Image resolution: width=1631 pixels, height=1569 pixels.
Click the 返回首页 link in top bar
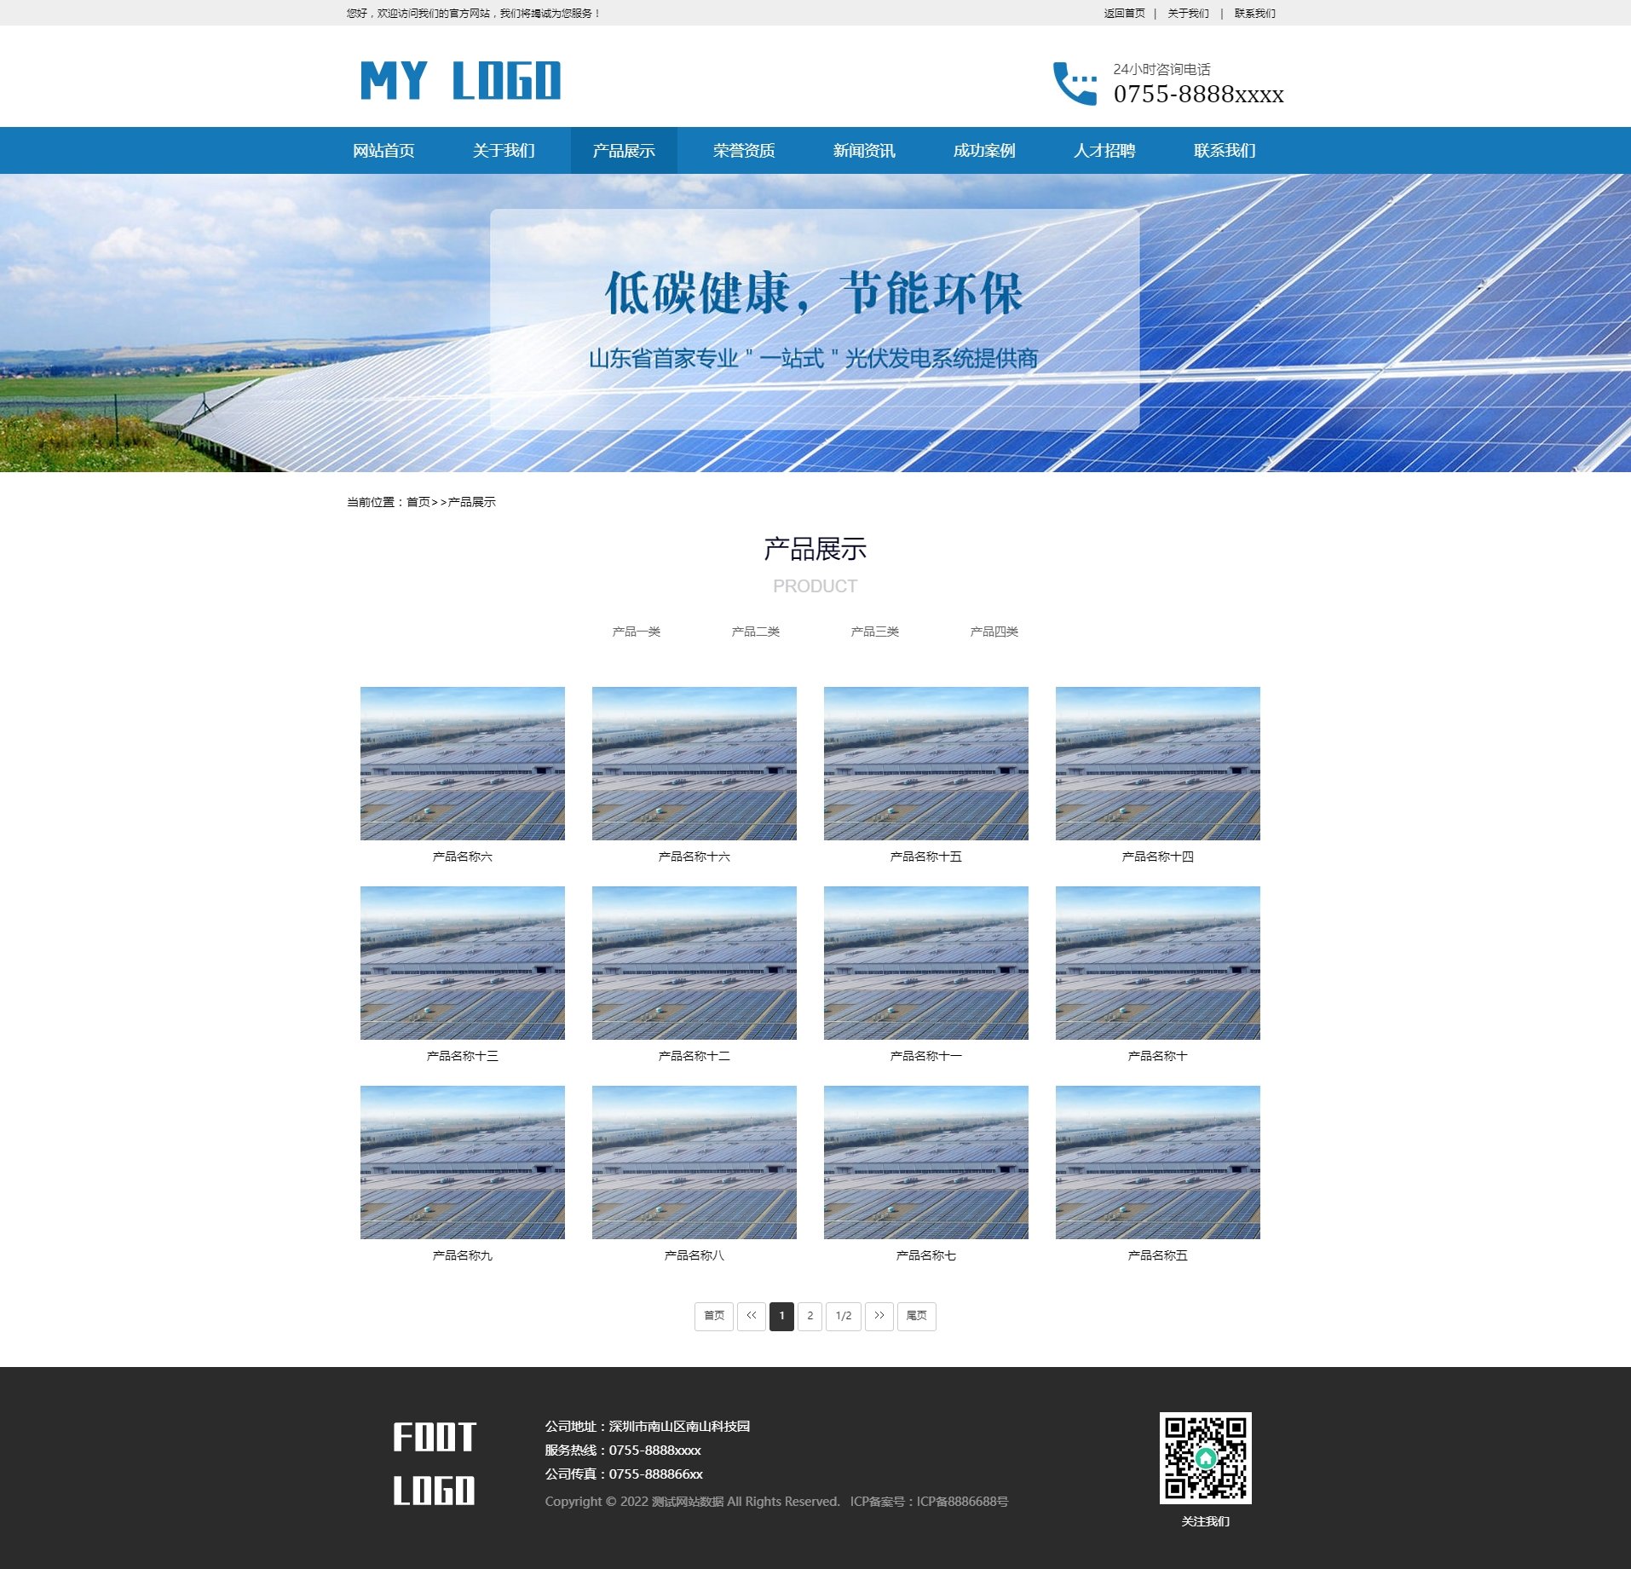[1124, 13]
